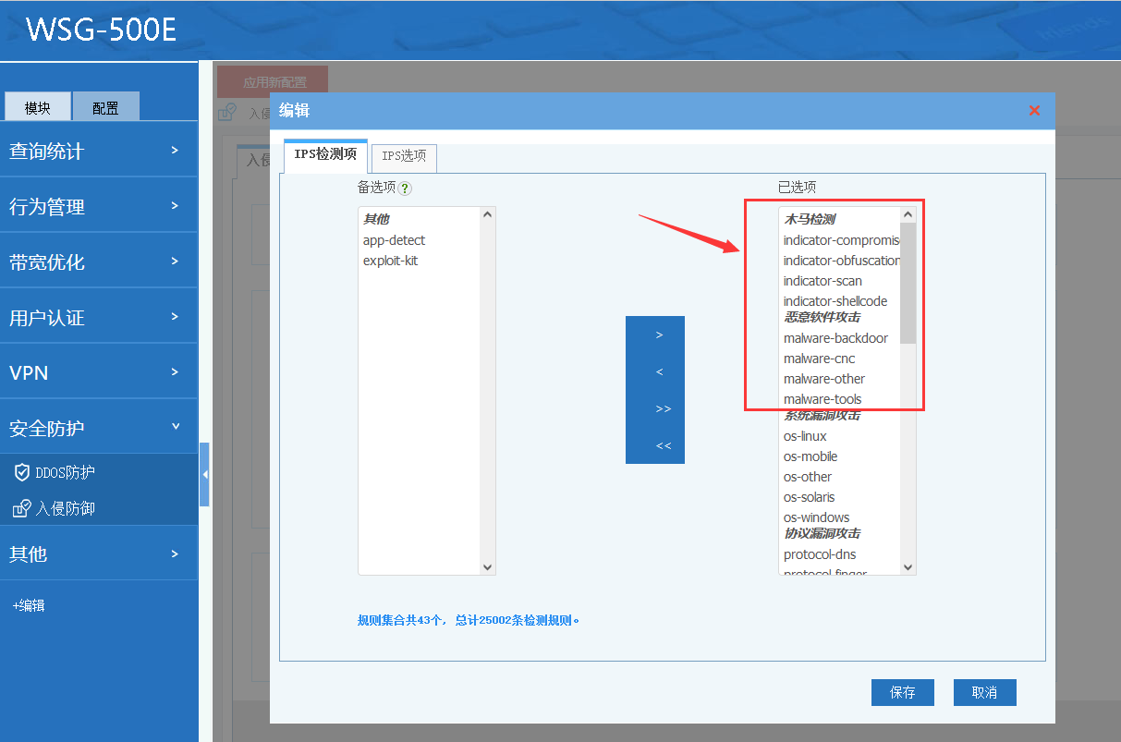
Task: Move selected item right with > button
Action: click(x=658, y=335)
